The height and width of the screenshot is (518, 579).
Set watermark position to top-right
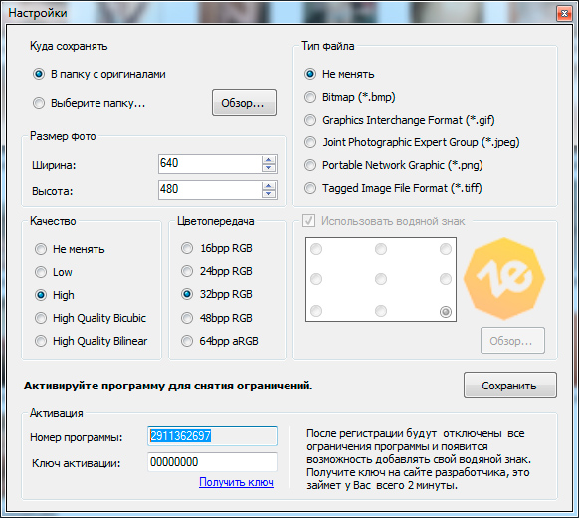point(446,249)
